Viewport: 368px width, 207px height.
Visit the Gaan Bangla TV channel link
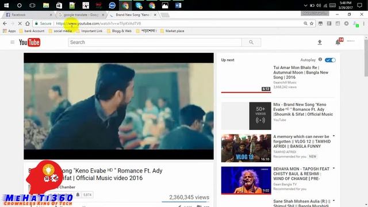285,184
